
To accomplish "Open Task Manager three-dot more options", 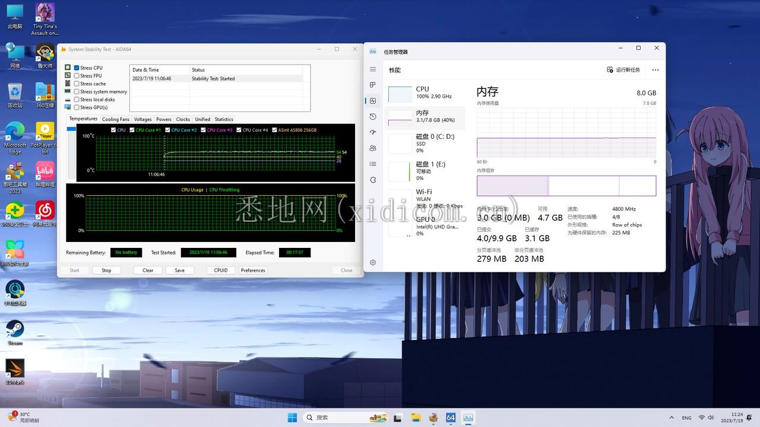I will coord(655,70).
